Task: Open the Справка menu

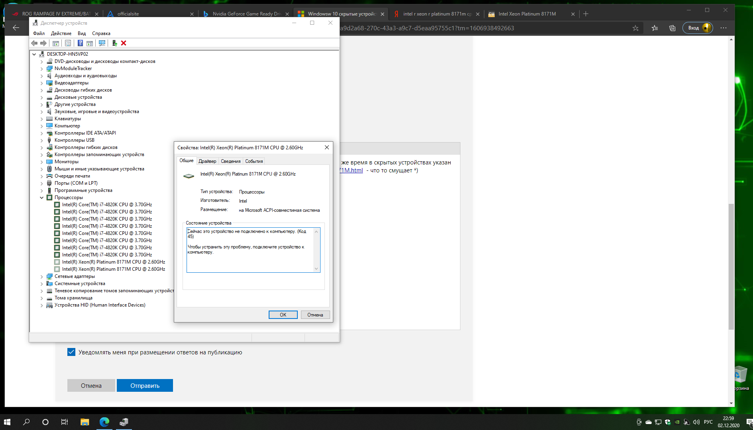Action: pos(101,33)
